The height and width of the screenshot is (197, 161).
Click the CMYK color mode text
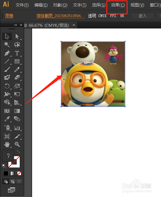(x=102, y=16)
